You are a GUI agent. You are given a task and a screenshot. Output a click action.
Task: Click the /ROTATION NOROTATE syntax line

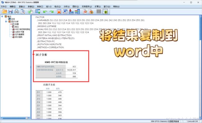(x=49, y=44)
